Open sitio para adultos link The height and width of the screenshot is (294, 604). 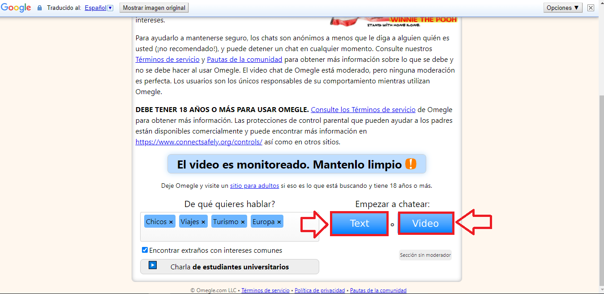255,186
